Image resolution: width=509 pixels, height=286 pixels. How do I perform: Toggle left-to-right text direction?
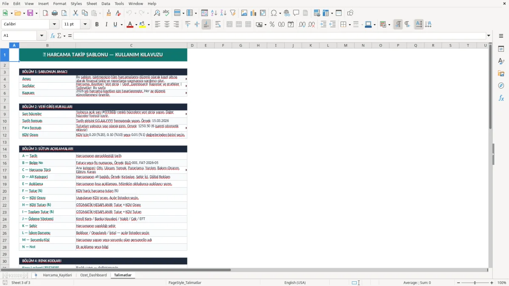[398, 25]
